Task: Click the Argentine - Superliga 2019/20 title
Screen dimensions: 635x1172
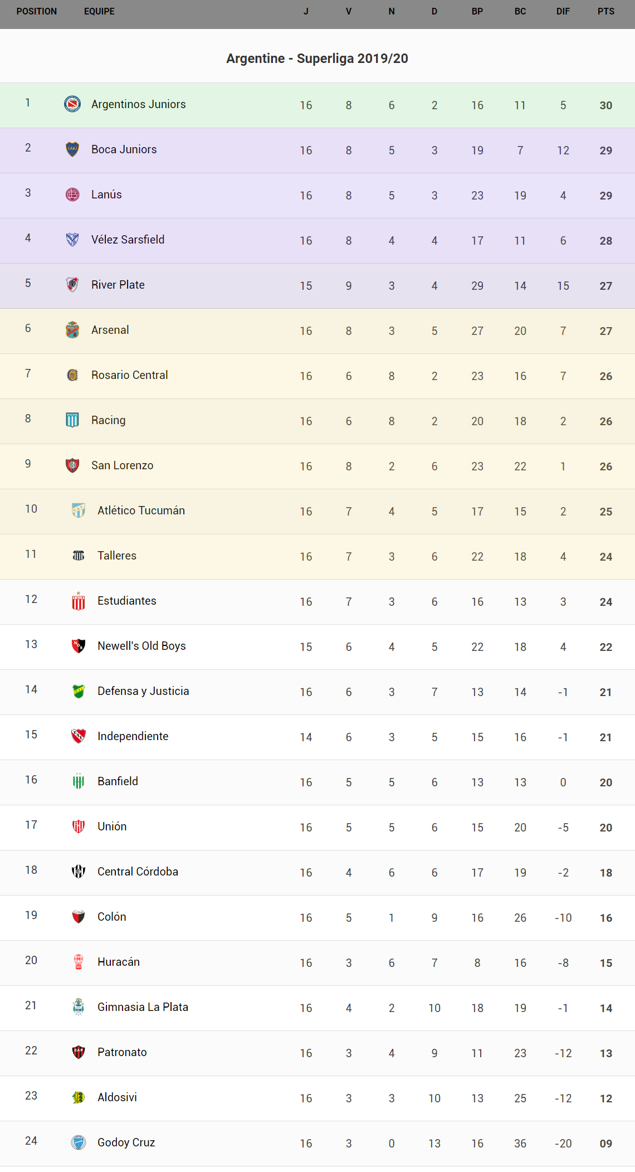Action: pos(317,59)
